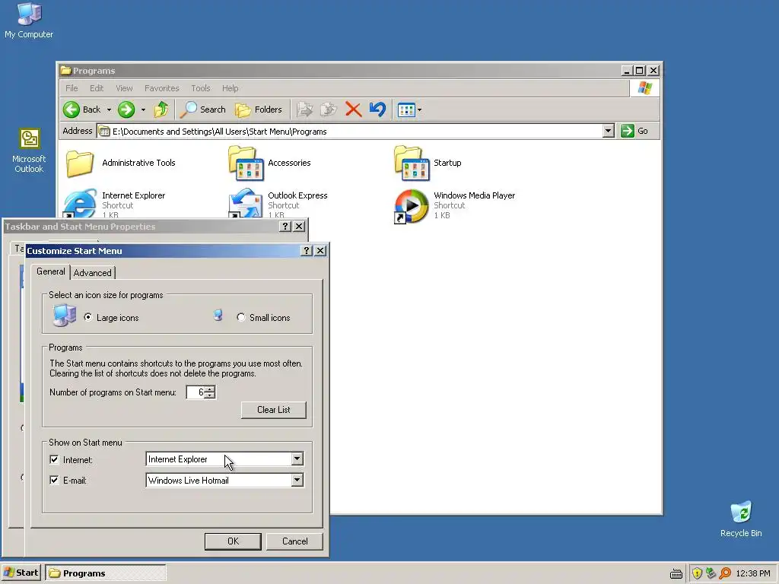Switch to the General tab
779x584 pixels.
[x=51, y=271]
